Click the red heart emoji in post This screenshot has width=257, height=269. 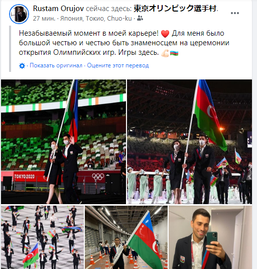point(165,34)
